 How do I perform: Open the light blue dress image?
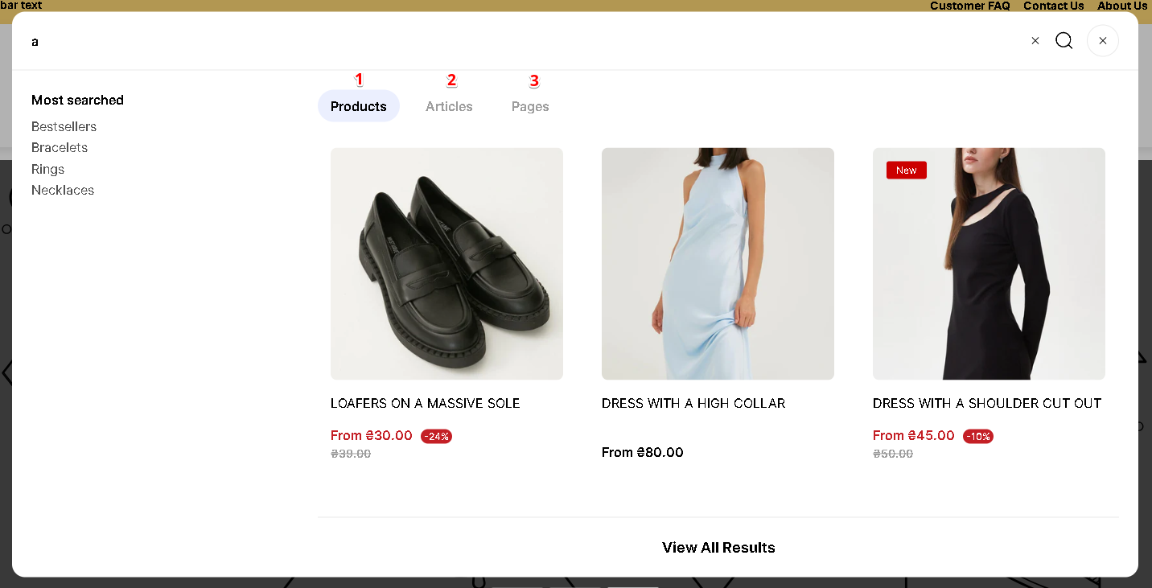pyautogui.click(x=718, y=263)
